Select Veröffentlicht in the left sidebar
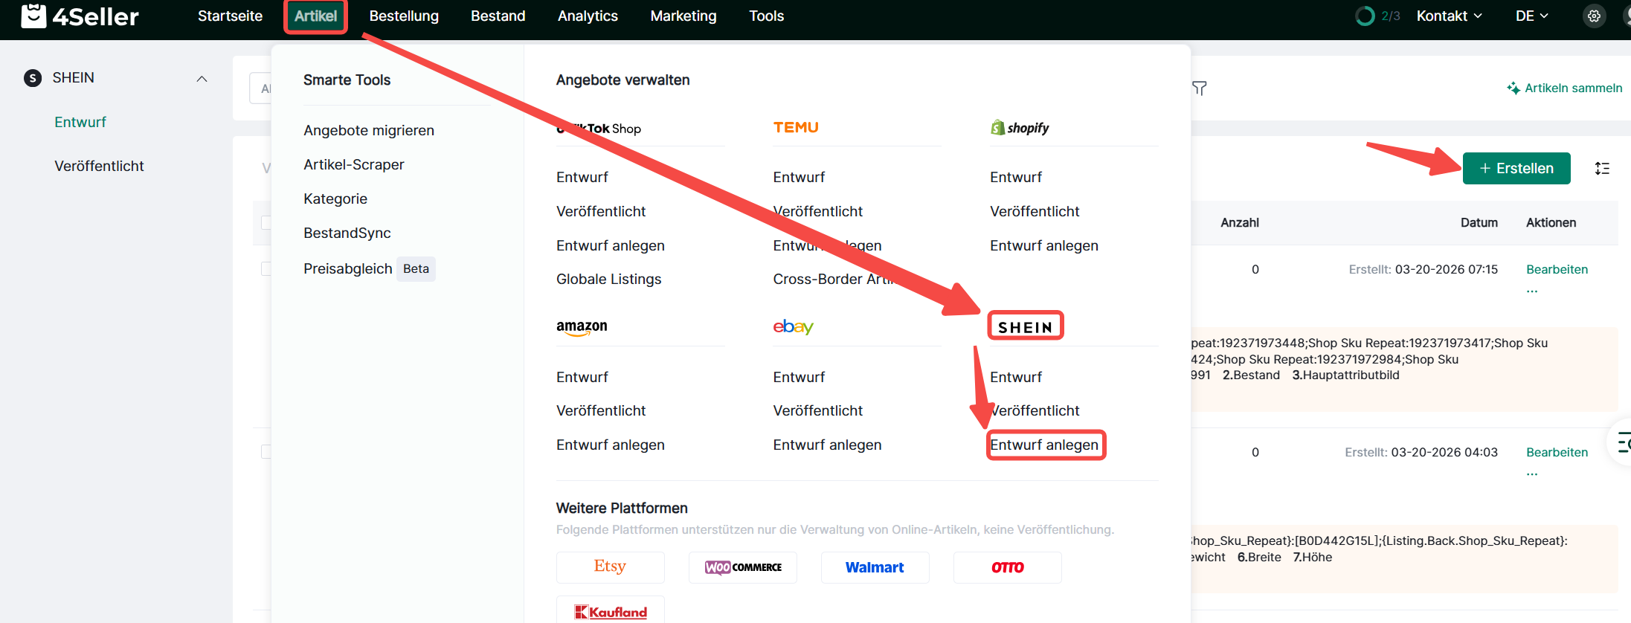The width and height of the screenshot is (1631, 623). pyautogui.click(x=99, y=167)
